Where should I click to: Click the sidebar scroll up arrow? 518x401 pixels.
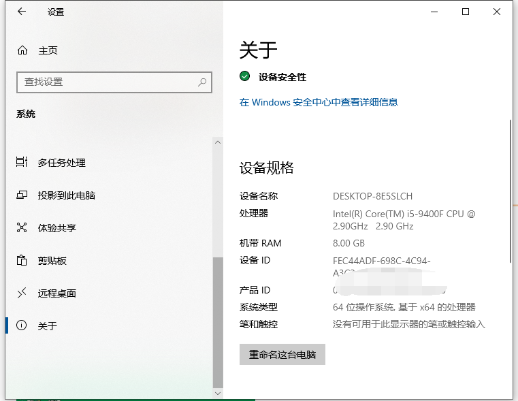coord(218,142)
